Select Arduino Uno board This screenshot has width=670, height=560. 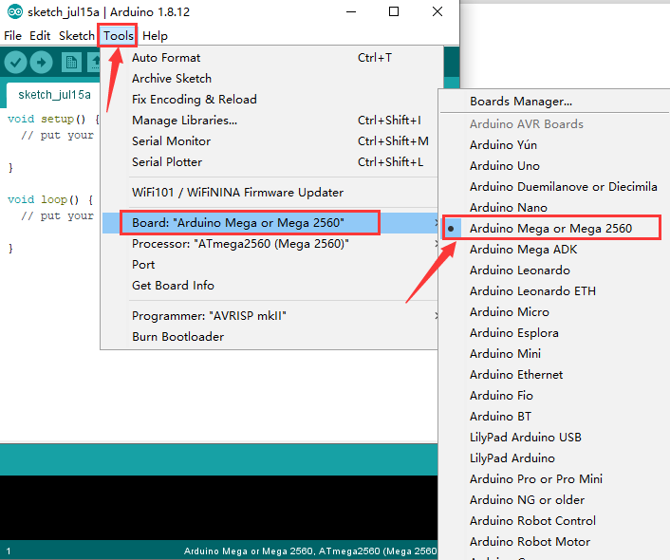pyautogui.click(x=554, y=166)
